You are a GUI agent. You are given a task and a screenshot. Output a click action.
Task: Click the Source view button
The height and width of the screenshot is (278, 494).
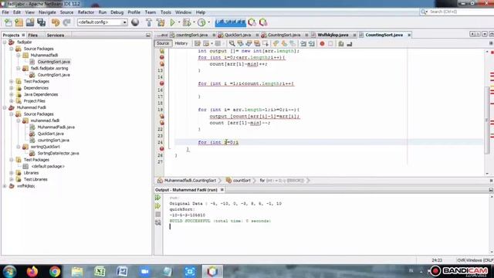tap(163, 43)
